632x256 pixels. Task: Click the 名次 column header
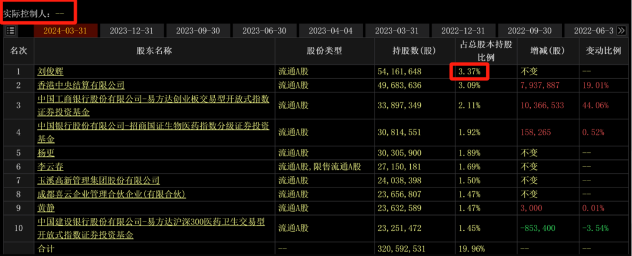[x=19, y=51]
